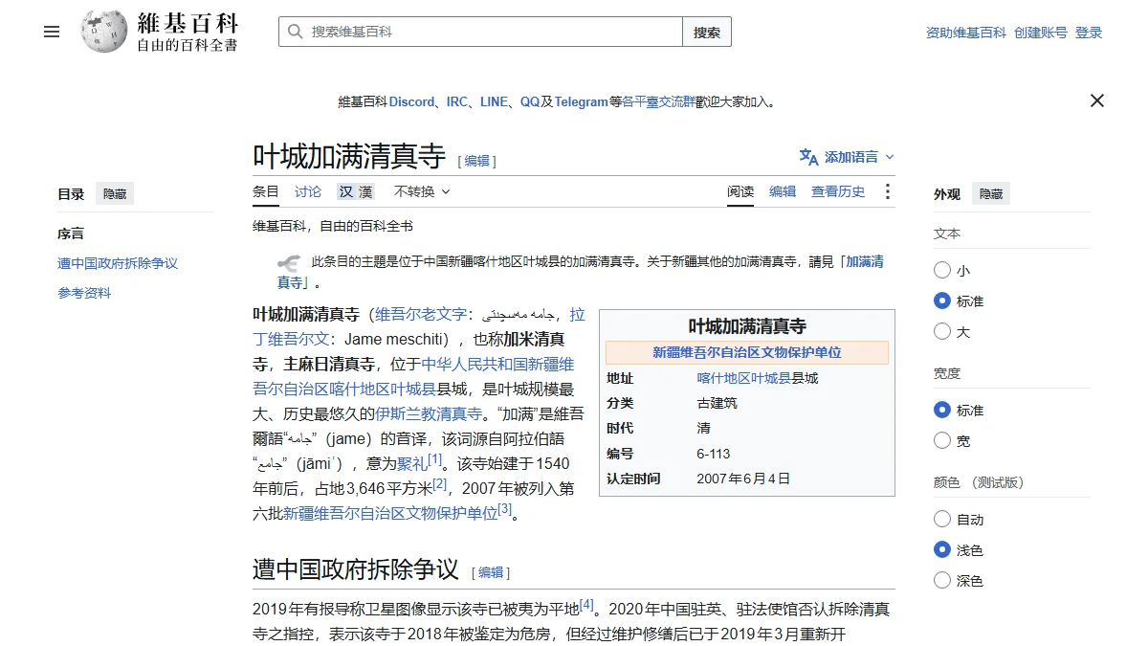This screenshot has height=646, width=1148.
Task: Select the 自动 color radio
Action: (x=942, y=520)
